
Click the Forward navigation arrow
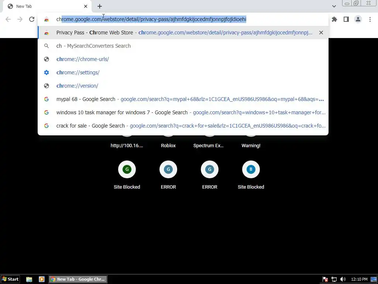20,19
